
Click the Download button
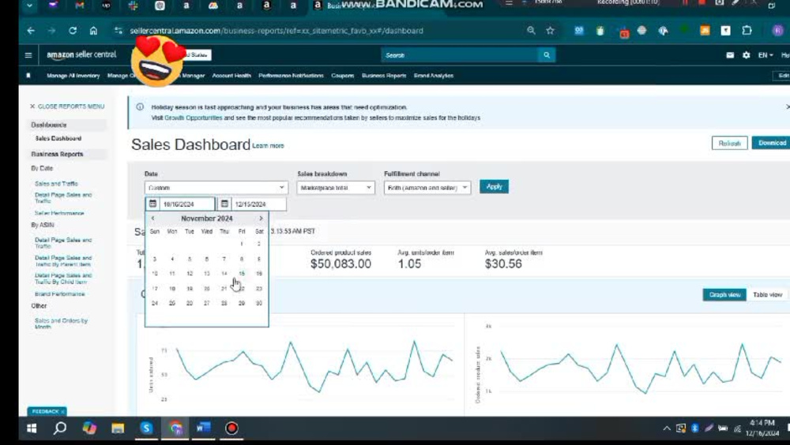coord(771,143)
